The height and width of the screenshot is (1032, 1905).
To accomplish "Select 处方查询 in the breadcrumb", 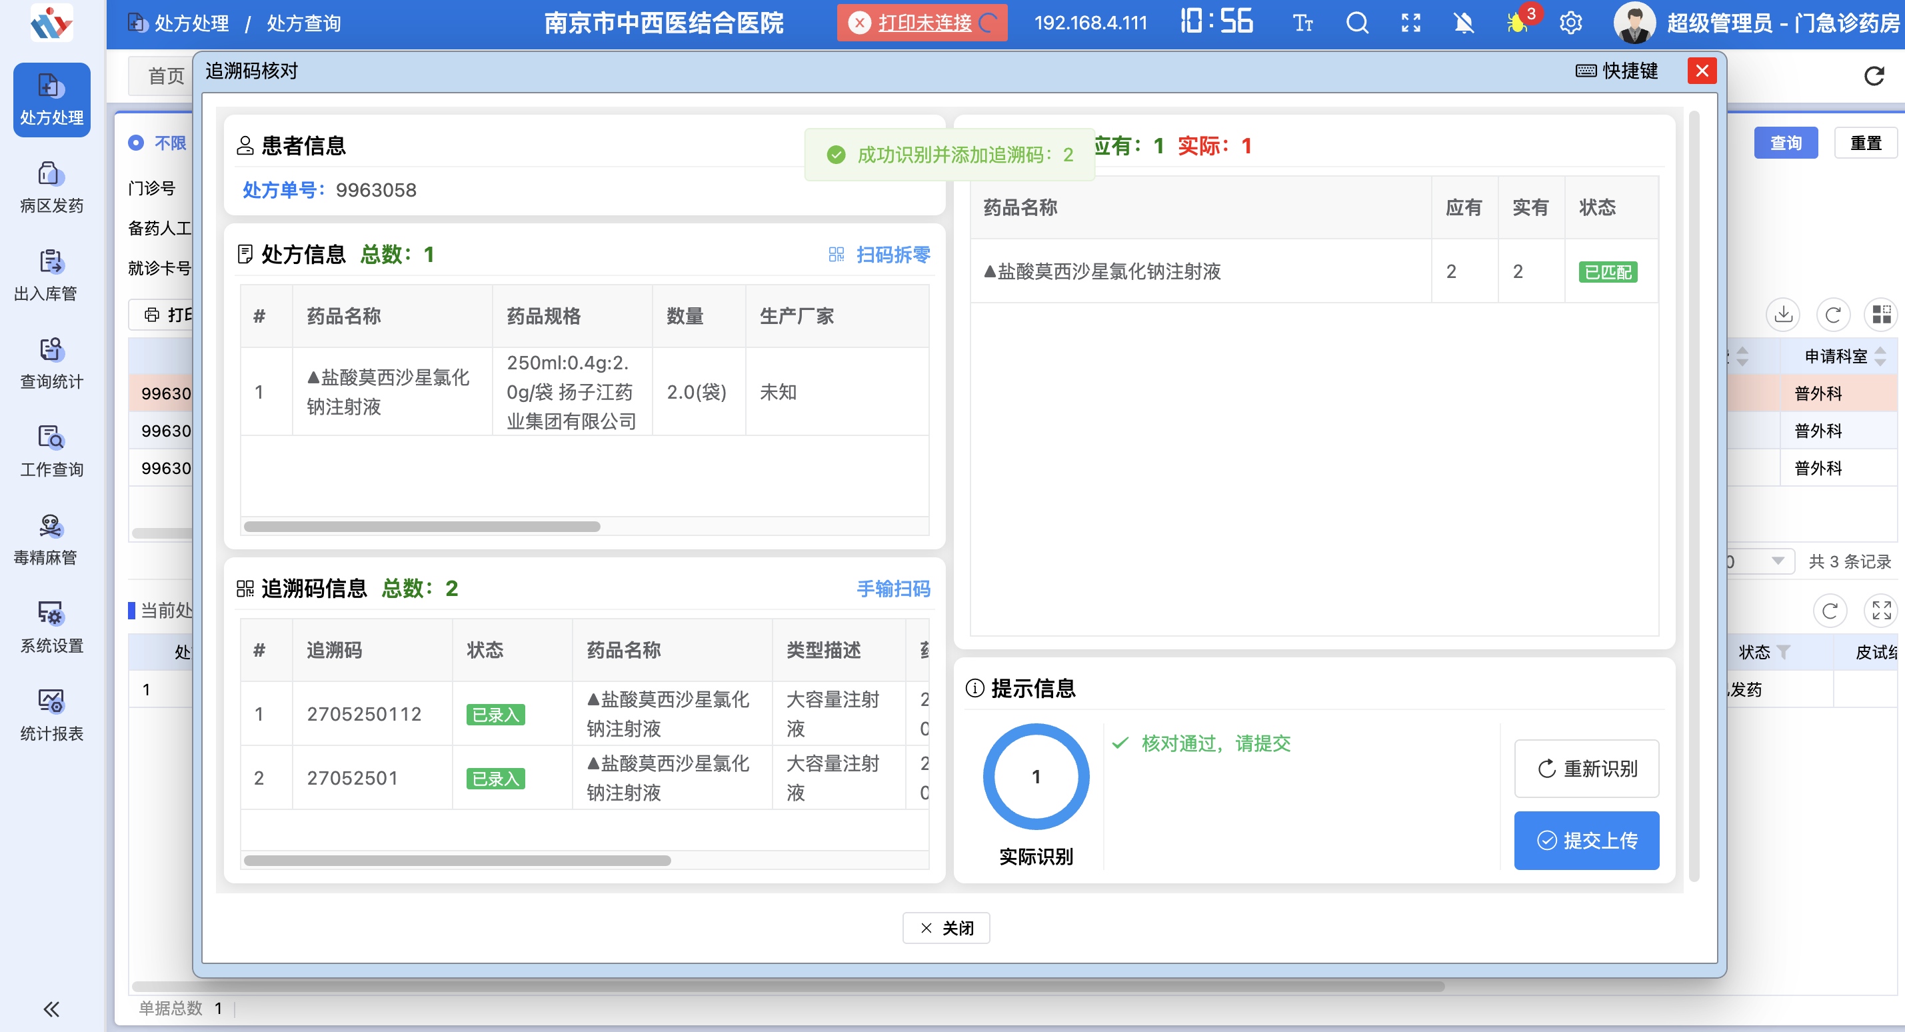I will [303, 23].
